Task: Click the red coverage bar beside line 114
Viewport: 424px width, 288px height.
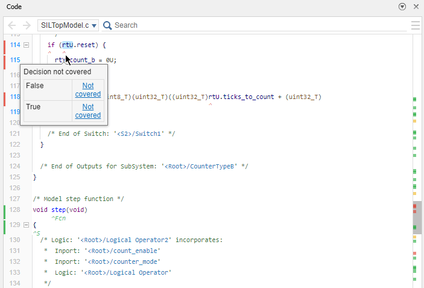Action: [x=5, y=46]
